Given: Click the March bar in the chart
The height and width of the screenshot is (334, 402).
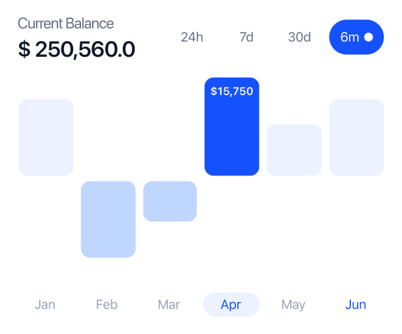Looking at the screenshot, I should coord(170,201).
